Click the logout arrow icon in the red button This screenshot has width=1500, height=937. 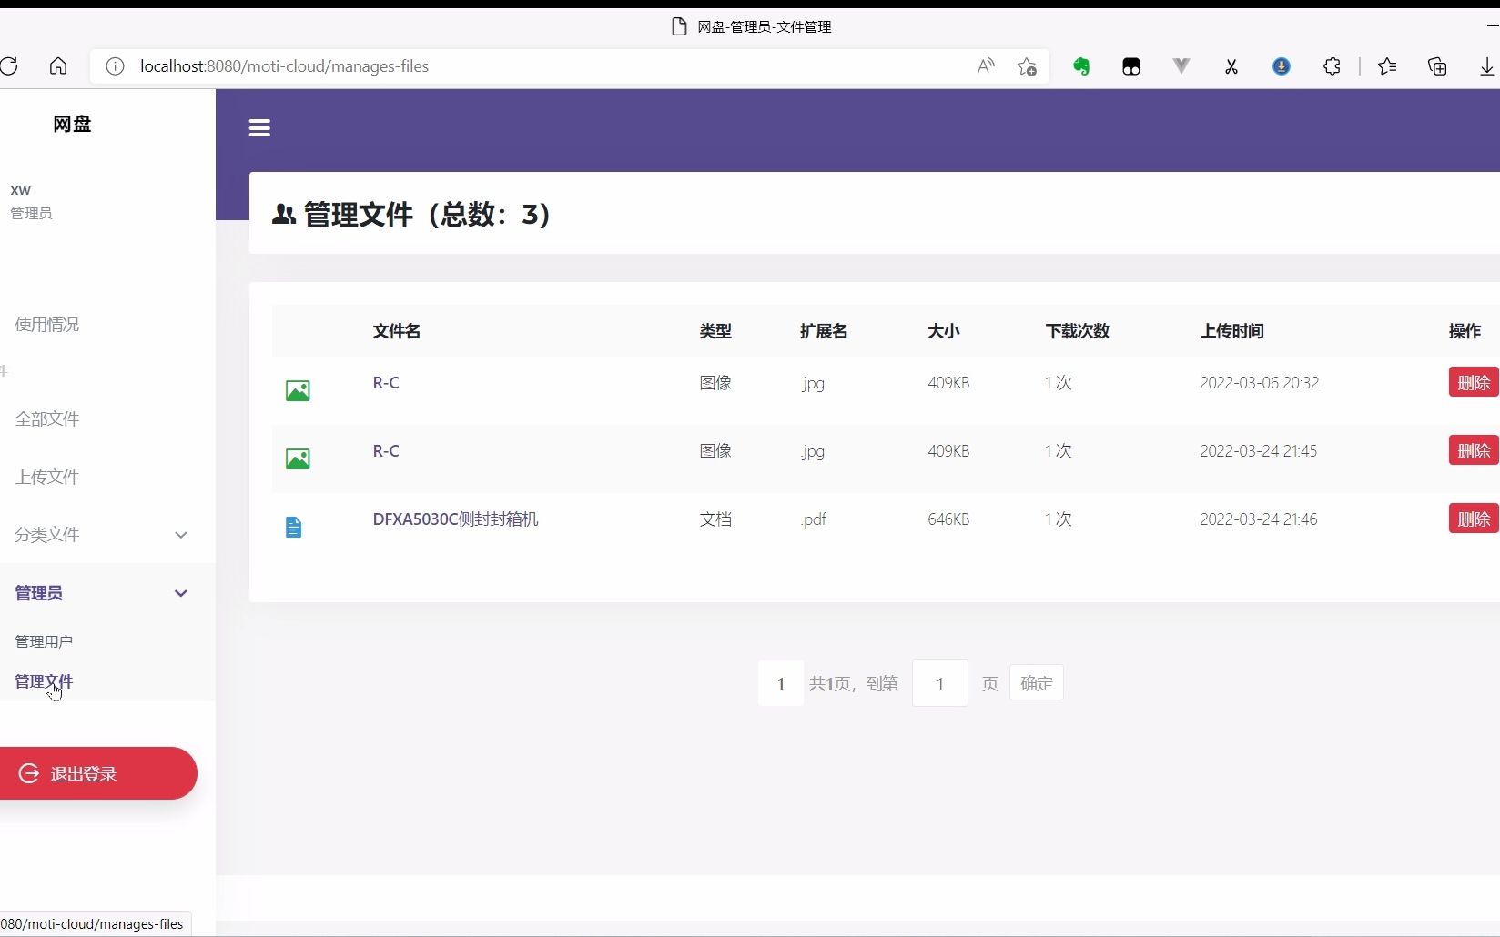[29, 773]
